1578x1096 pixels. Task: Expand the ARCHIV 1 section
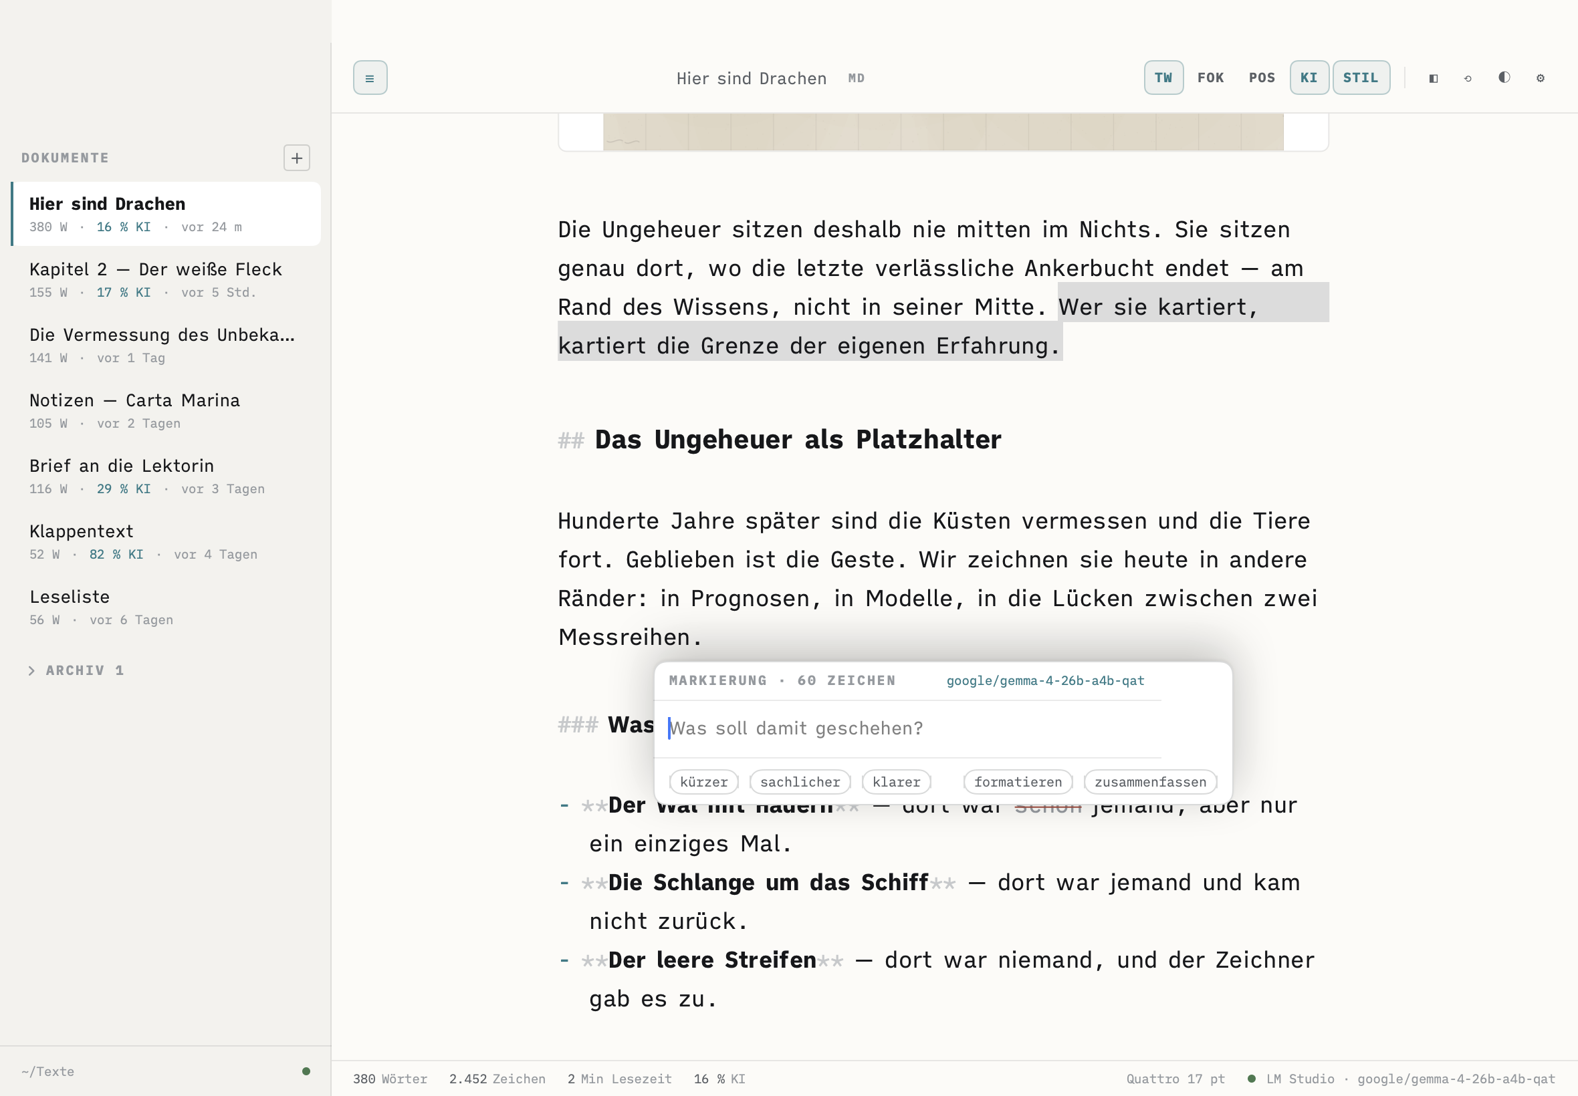coord(77,670)
